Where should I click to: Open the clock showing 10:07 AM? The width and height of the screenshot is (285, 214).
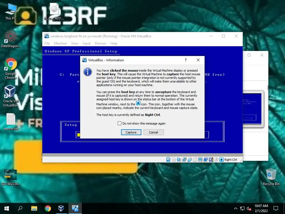click(x=261, y=208)
